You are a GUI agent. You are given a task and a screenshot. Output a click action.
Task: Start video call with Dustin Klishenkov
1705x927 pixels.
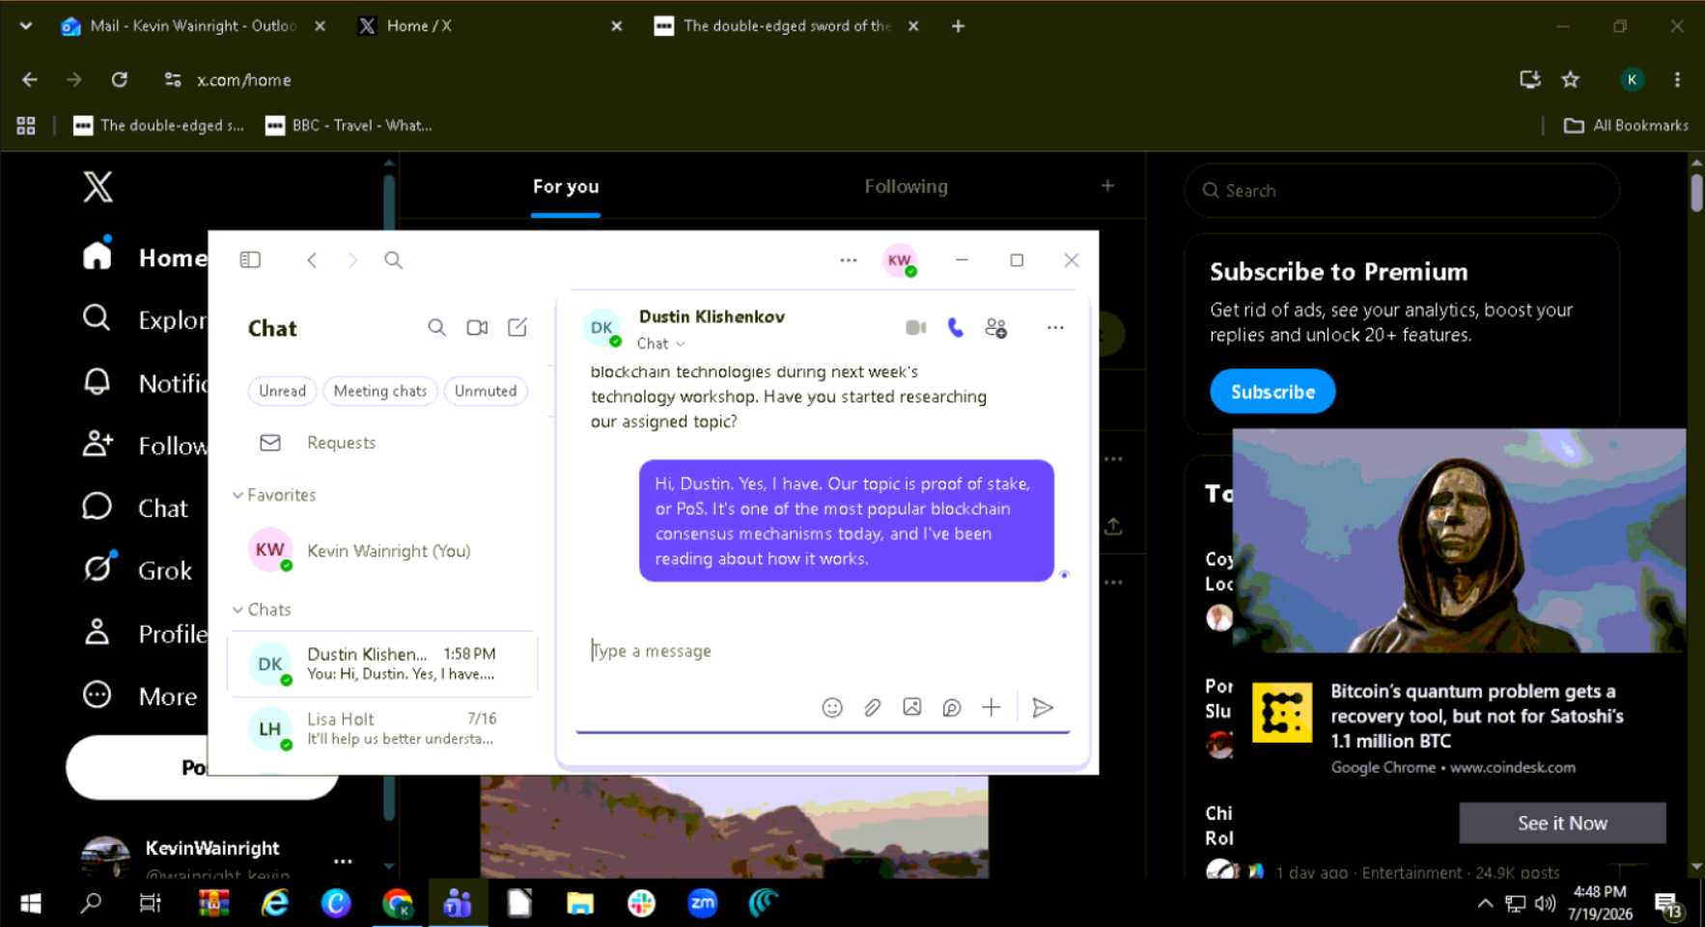pos(915,328)
